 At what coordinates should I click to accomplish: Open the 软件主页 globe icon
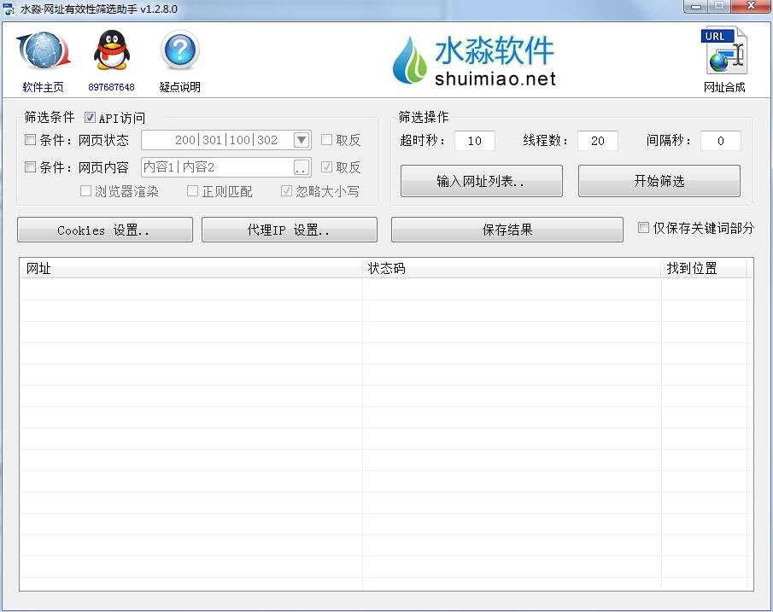click(x=43, y=52)
